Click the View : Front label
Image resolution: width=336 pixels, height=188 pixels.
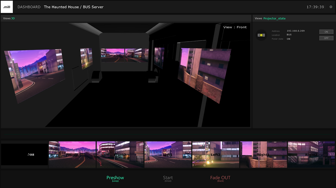point(235,27)
